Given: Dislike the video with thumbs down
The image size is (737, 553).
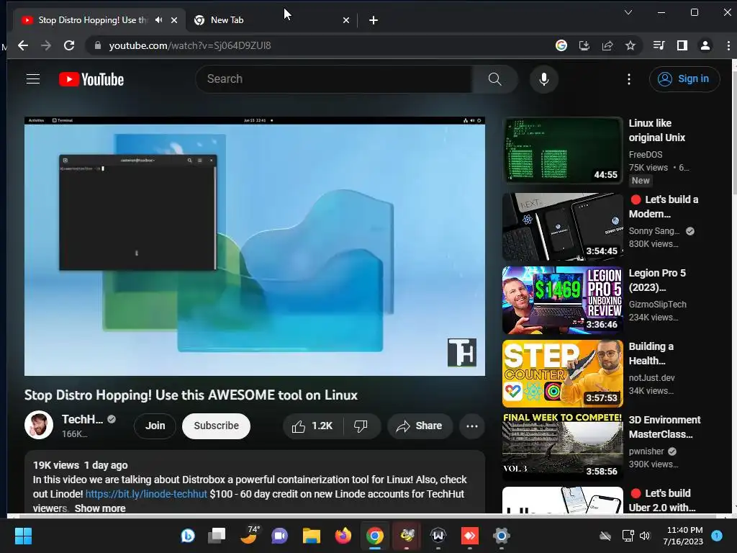Looking at the screenshot, I should point(361,426).
